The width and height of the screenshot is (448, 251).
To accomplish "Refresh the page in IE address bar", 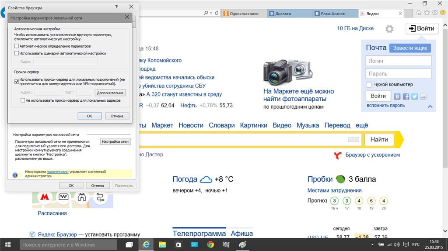I will (217, 13).
